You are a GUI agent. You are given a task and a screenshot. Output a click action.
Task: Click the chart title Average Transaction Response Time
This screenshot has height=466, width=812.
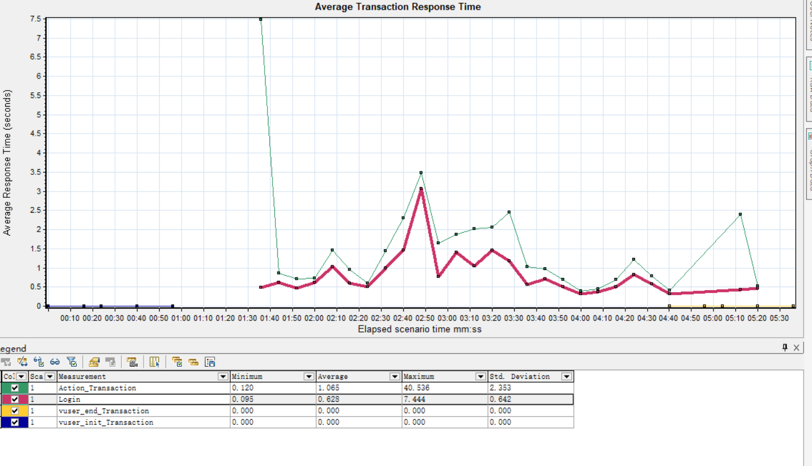[398, 7]
